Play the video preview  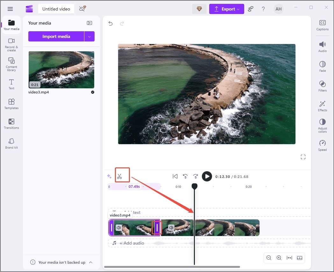[207, 176]
